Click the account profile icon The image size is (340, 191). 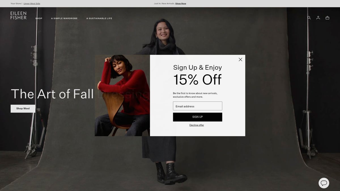pos(318,18)
